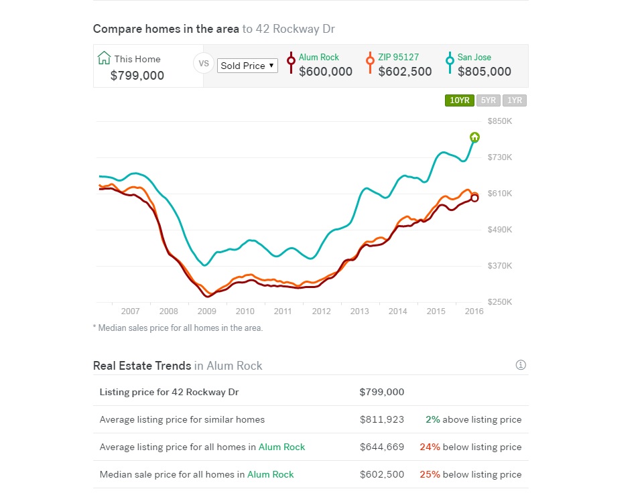The width and height of the screenshot is (644, 493).
Task: Click the dark red Alum Rock legend marker
Action: [x=291, y=63]
